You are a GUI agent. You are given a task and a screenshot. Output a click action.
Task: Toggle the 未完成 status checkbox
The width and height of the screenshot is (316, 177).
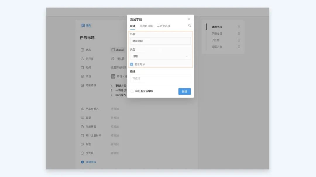pyautogui.click(x=113, y=50)
